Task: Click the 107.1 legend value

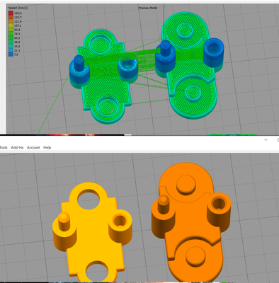Action: (18, 25)
